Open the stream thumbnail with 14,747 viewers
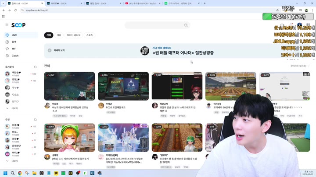The image size is (316, 177). (69, 86)
